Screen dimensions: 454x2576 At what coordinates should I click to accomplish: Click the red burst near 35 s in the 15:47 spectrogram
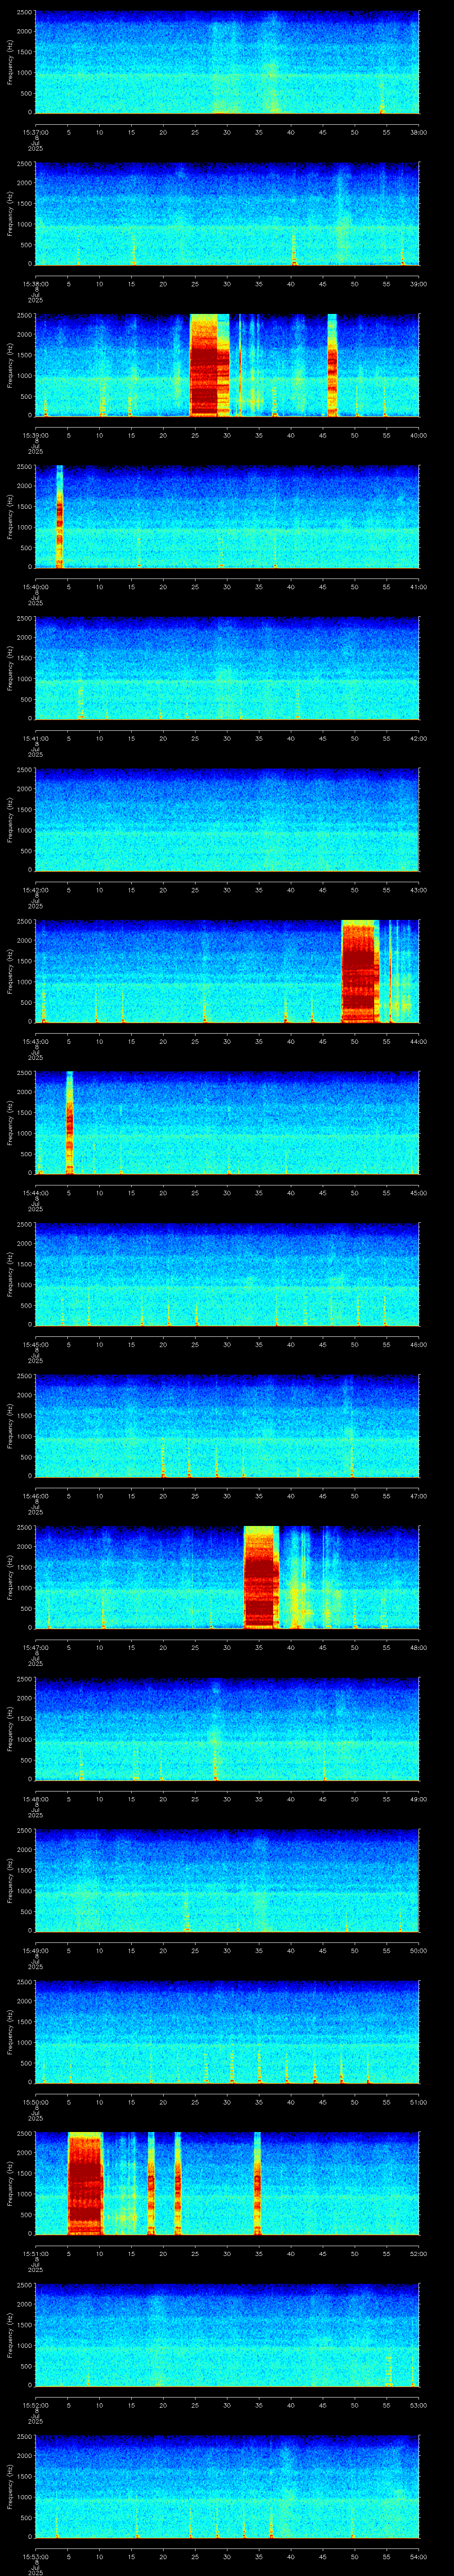[x=262, y=1578]
